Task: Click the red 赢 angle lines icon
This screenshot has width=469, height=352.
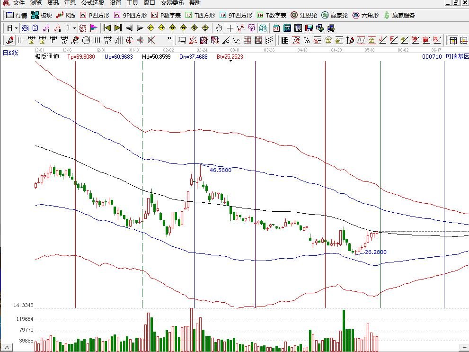Action: 426,40
